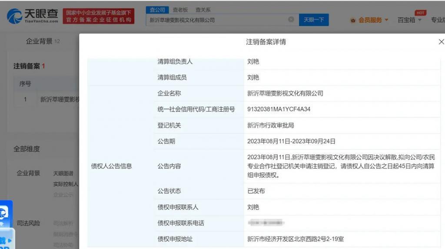Click row 1 company in 注销备案 table

point(60,99)
